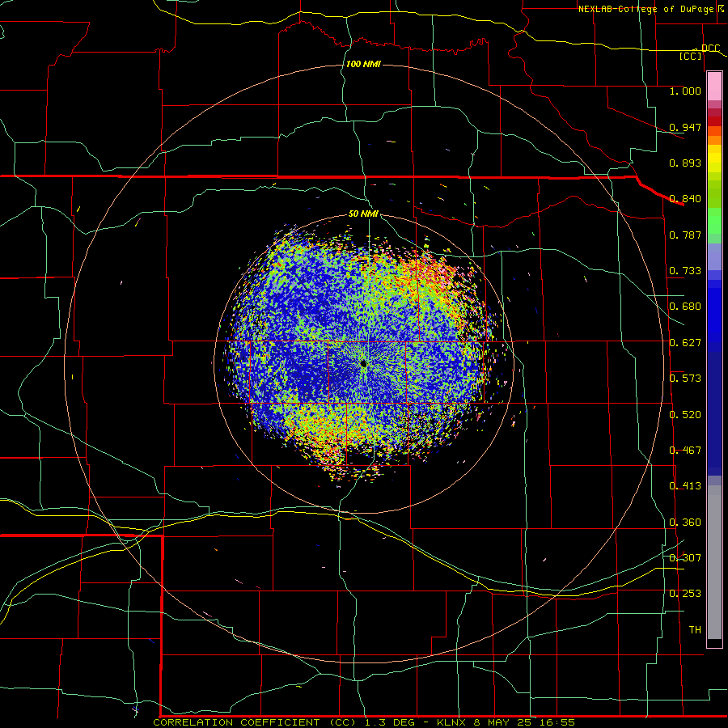
Task: Click the 0.733 scale value
Action: coord(685,271)
